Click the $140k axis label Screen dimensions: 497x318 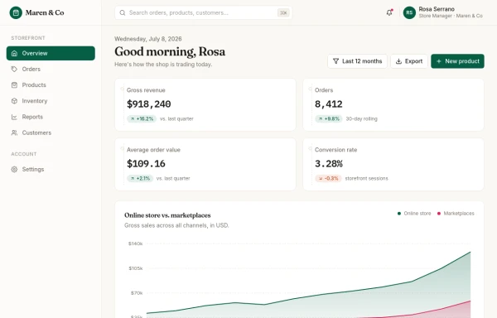(135, 243)
